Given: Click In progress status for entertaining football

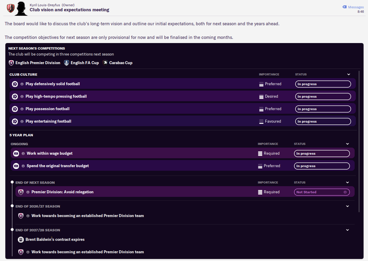Looking at the screenshot, I should pyautogui.click(x=323, y=121).
